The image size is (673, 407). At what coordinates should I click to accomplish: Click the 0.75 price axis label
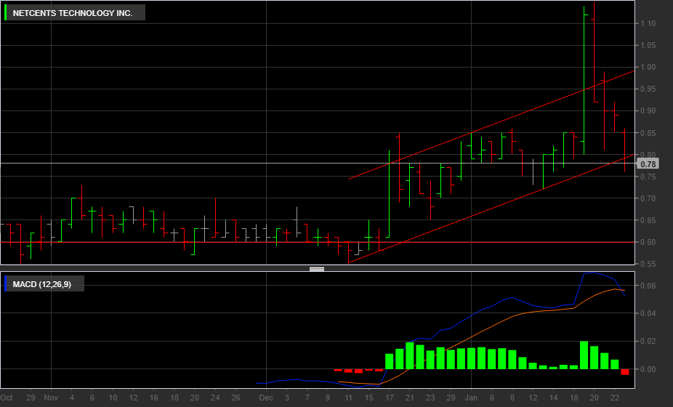pyautogui.click(x=648, y=177)
